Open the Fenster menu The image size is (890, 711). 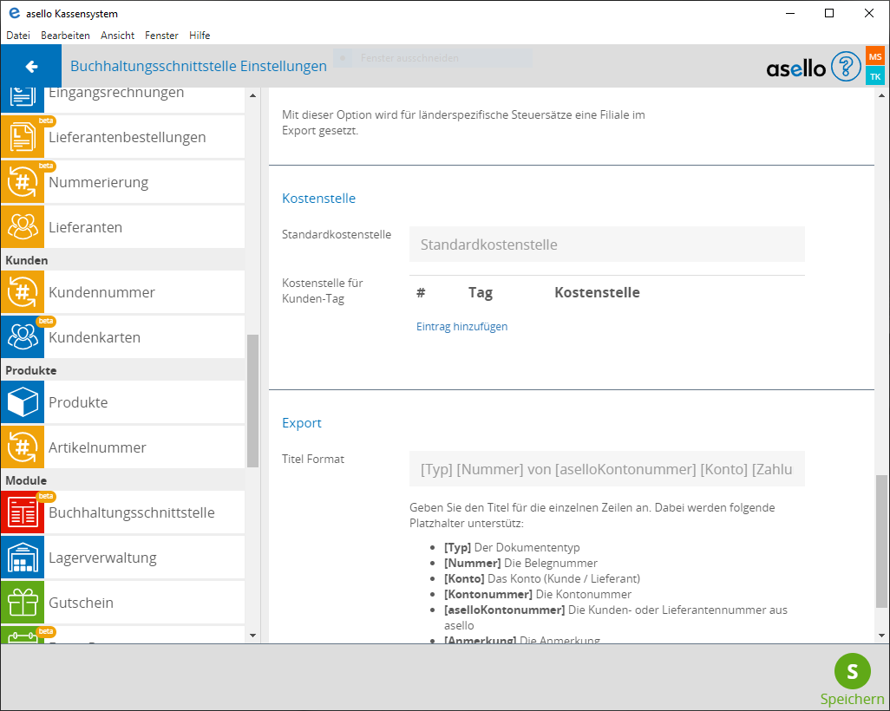161,36
